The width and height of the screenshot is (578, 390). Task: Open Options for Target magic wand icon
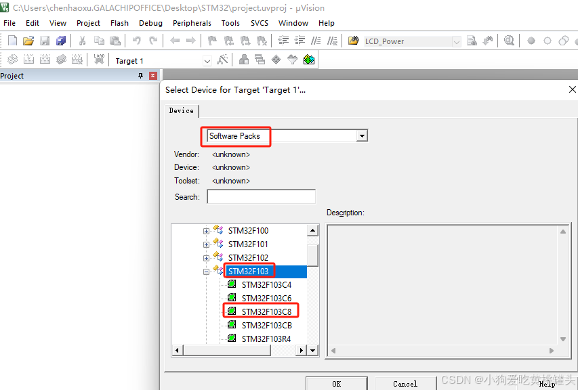[222, 60]
